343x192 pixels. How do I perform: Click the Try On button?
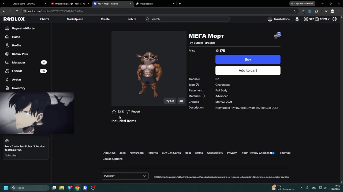(x=170, y=101)
